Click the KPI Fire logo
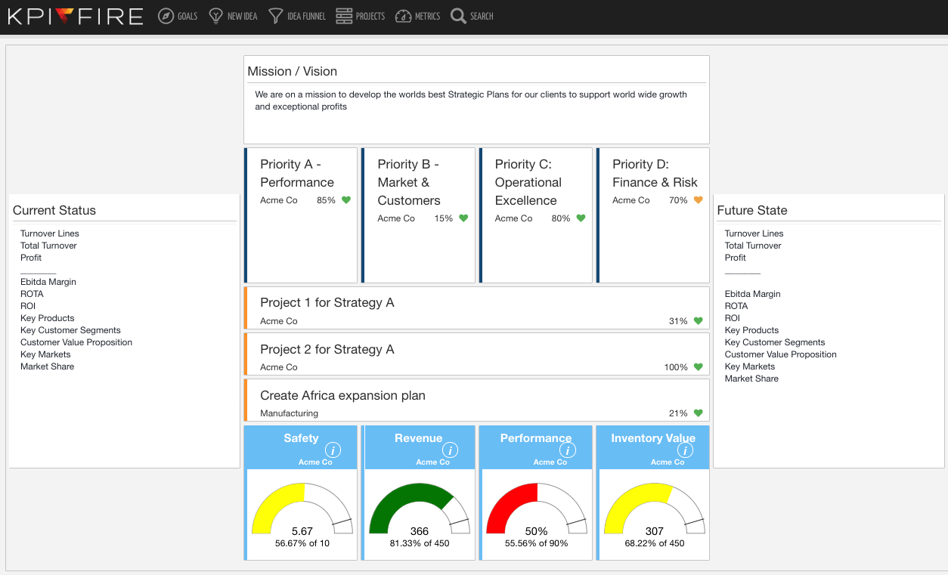Screen dimensions: 948x575 point(75,16)
